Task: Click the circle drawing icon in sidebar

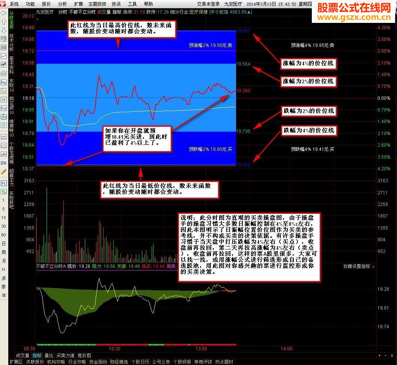Action: tap(3, 126)
